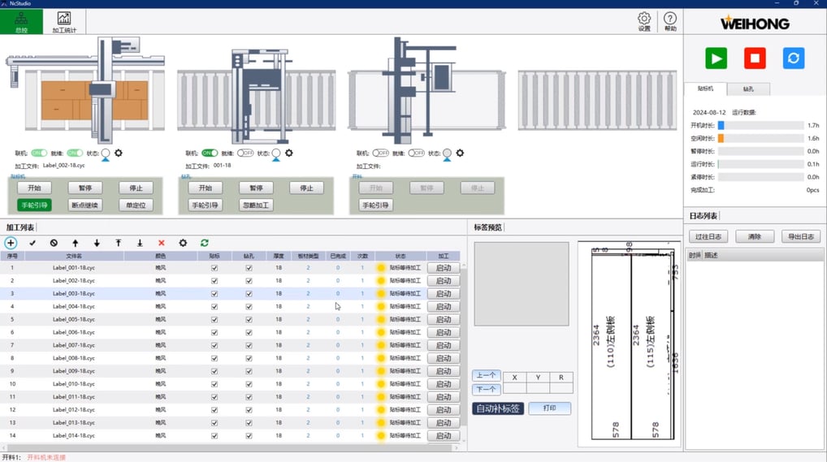Toggle 联机 switch for the 贴标机 machine
Screen dimensions: 827x462
(39, 153)
